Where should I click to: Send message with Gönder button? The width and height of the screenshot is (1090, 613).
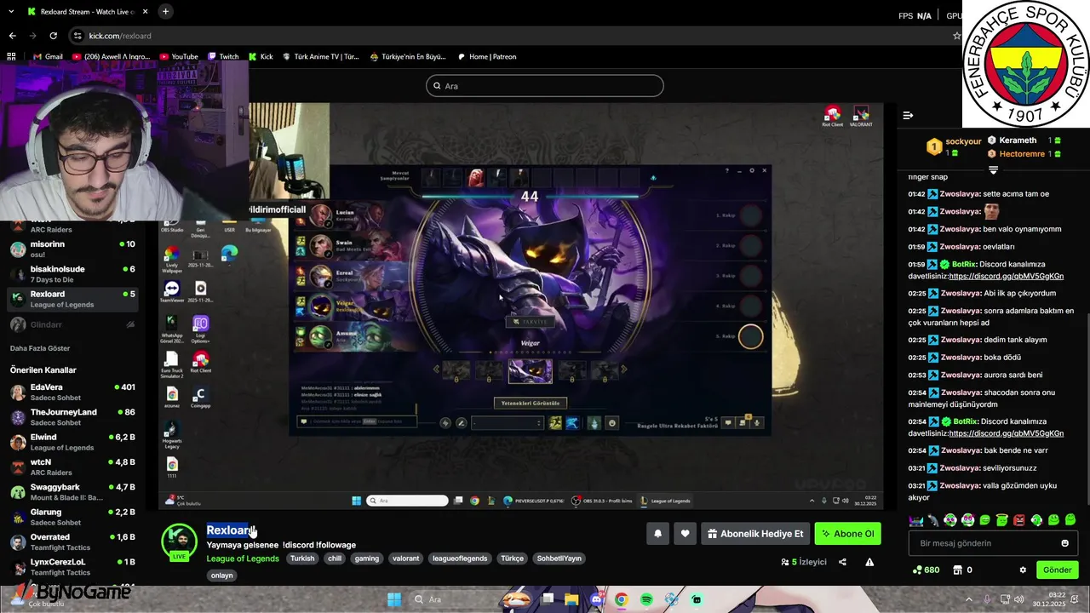pos(1057,570)
